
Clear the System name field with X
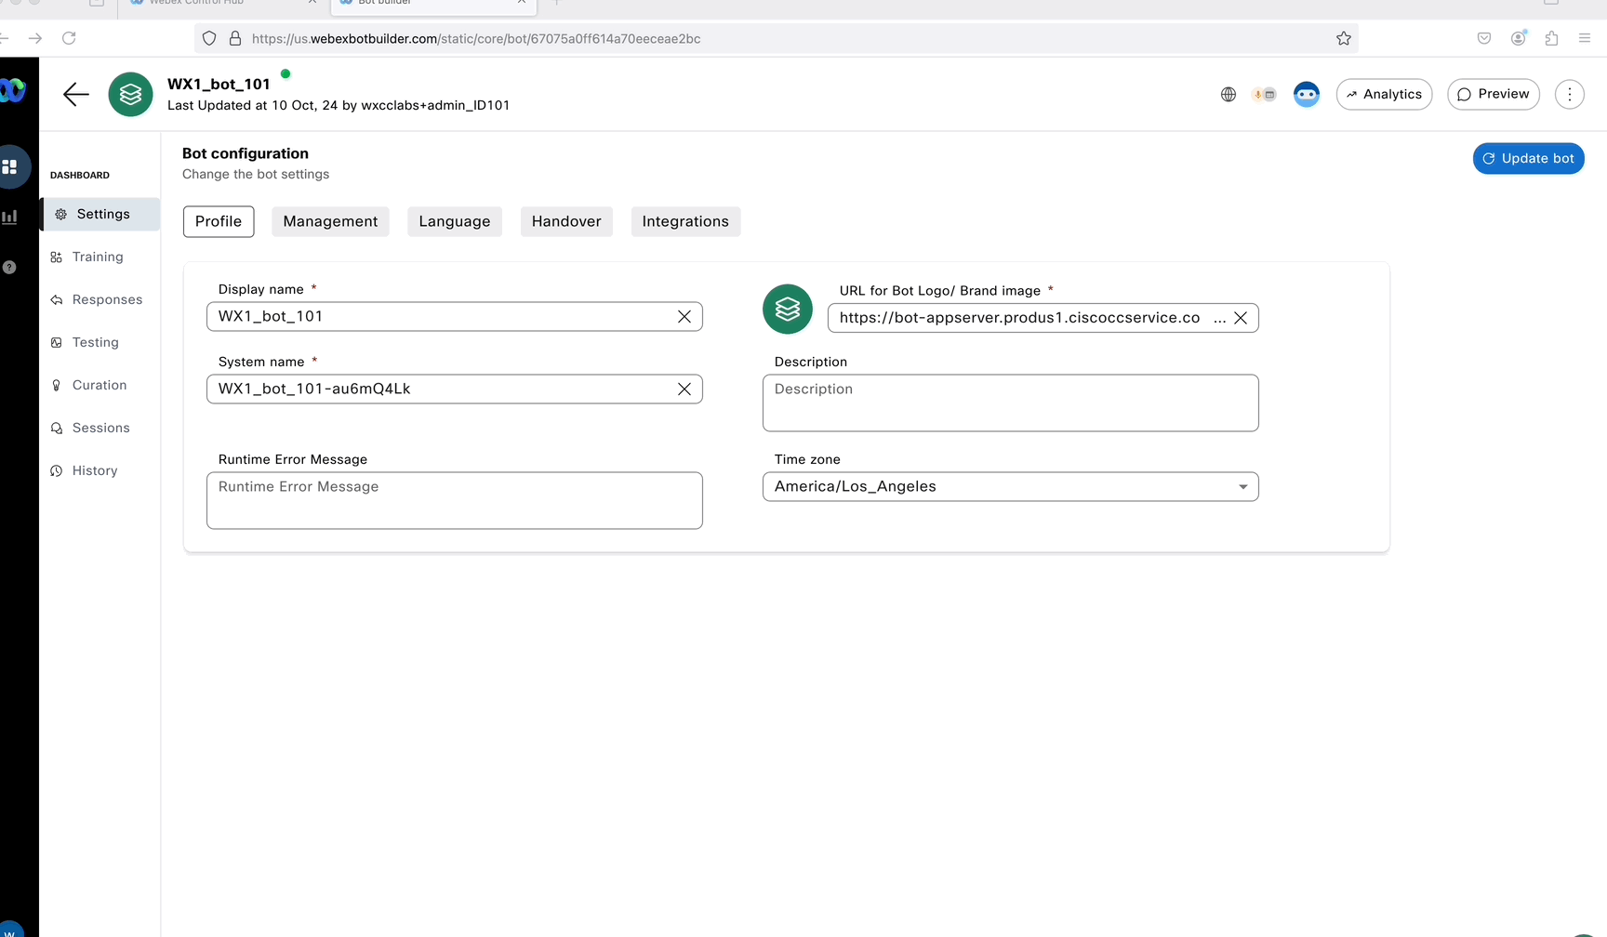(x=684, y=389)
